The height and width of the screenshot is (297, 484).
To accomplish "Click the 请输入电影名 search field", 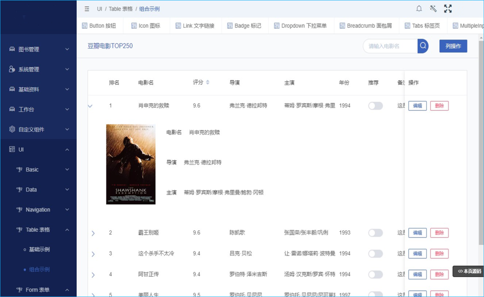I will point(390,46).
